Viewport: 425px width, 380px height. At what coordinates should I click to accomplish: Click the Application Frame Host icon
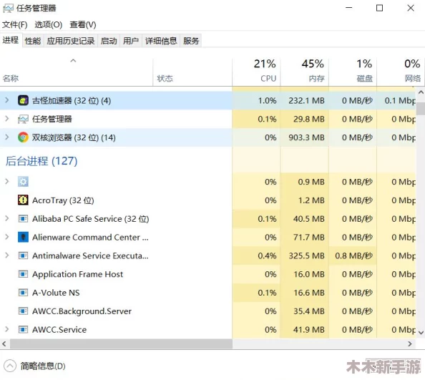pyautogui.click(x=23, y=274)
